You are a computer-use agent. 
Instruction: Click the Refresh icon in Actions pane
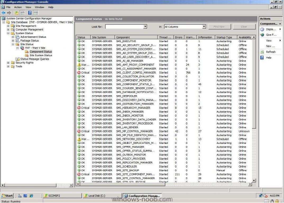pos(262,52)
